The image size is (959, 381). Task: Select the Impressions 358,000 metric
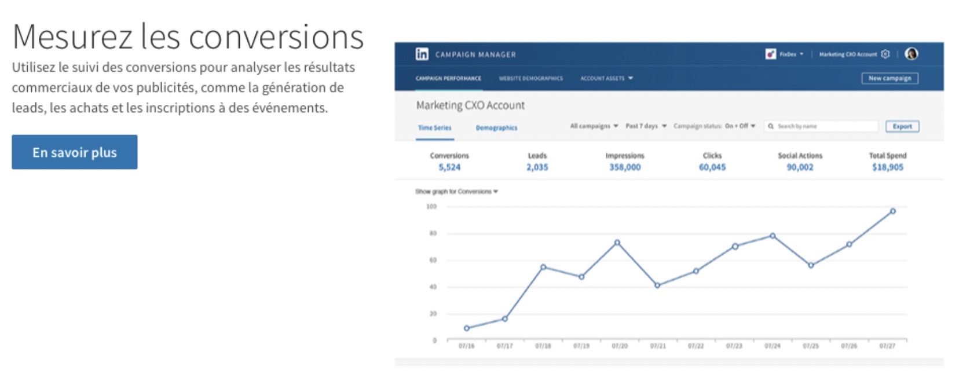point(625,162)
